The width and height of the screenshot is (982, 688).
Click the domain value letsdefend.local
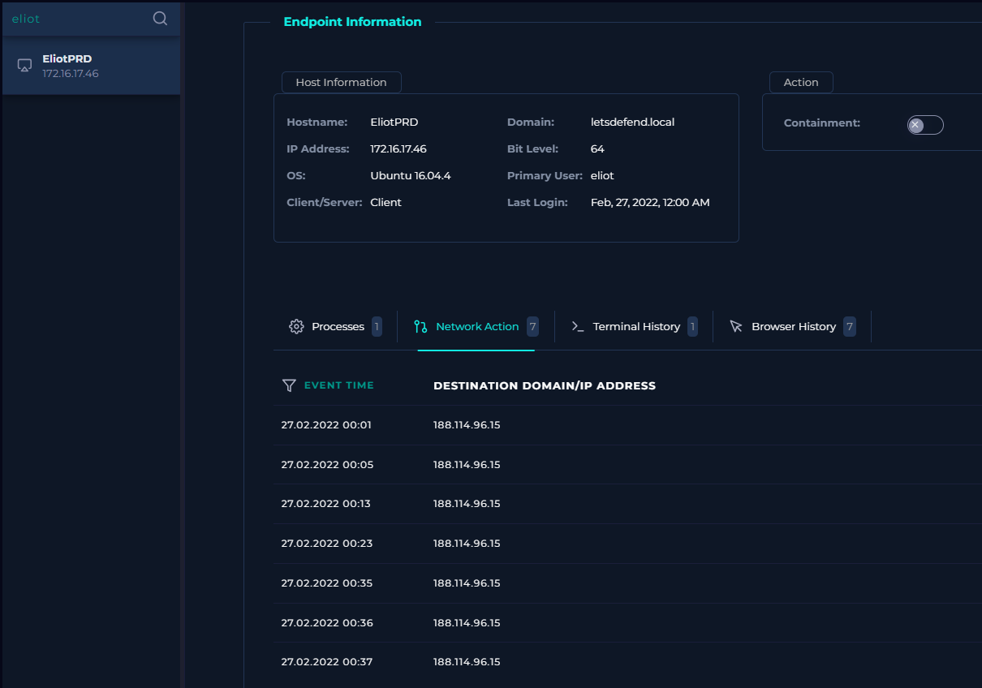point(633,122)
